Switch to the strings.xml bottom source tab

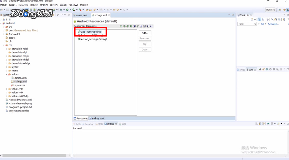tap(97, 118)
